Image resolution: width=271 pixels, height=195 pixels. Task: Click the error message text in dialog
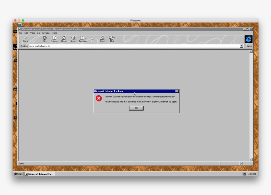pos(141,99)
